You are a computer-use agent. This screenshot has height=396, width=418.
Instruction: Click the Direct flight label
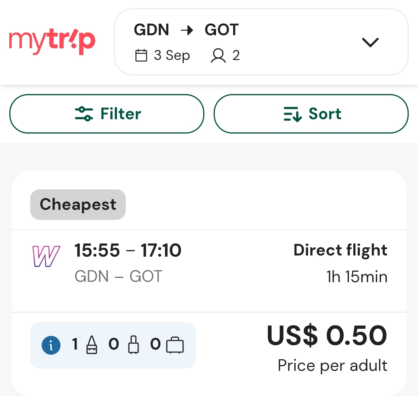tap(341, 250)
